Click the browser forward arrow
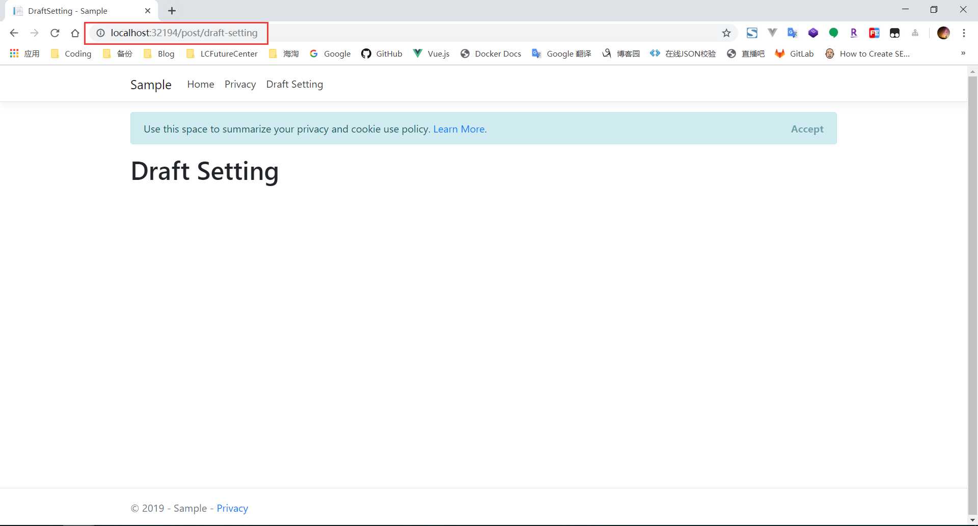The height and width of the screenshot is (526, 978). pyautogui.click(x=34, y=33)
